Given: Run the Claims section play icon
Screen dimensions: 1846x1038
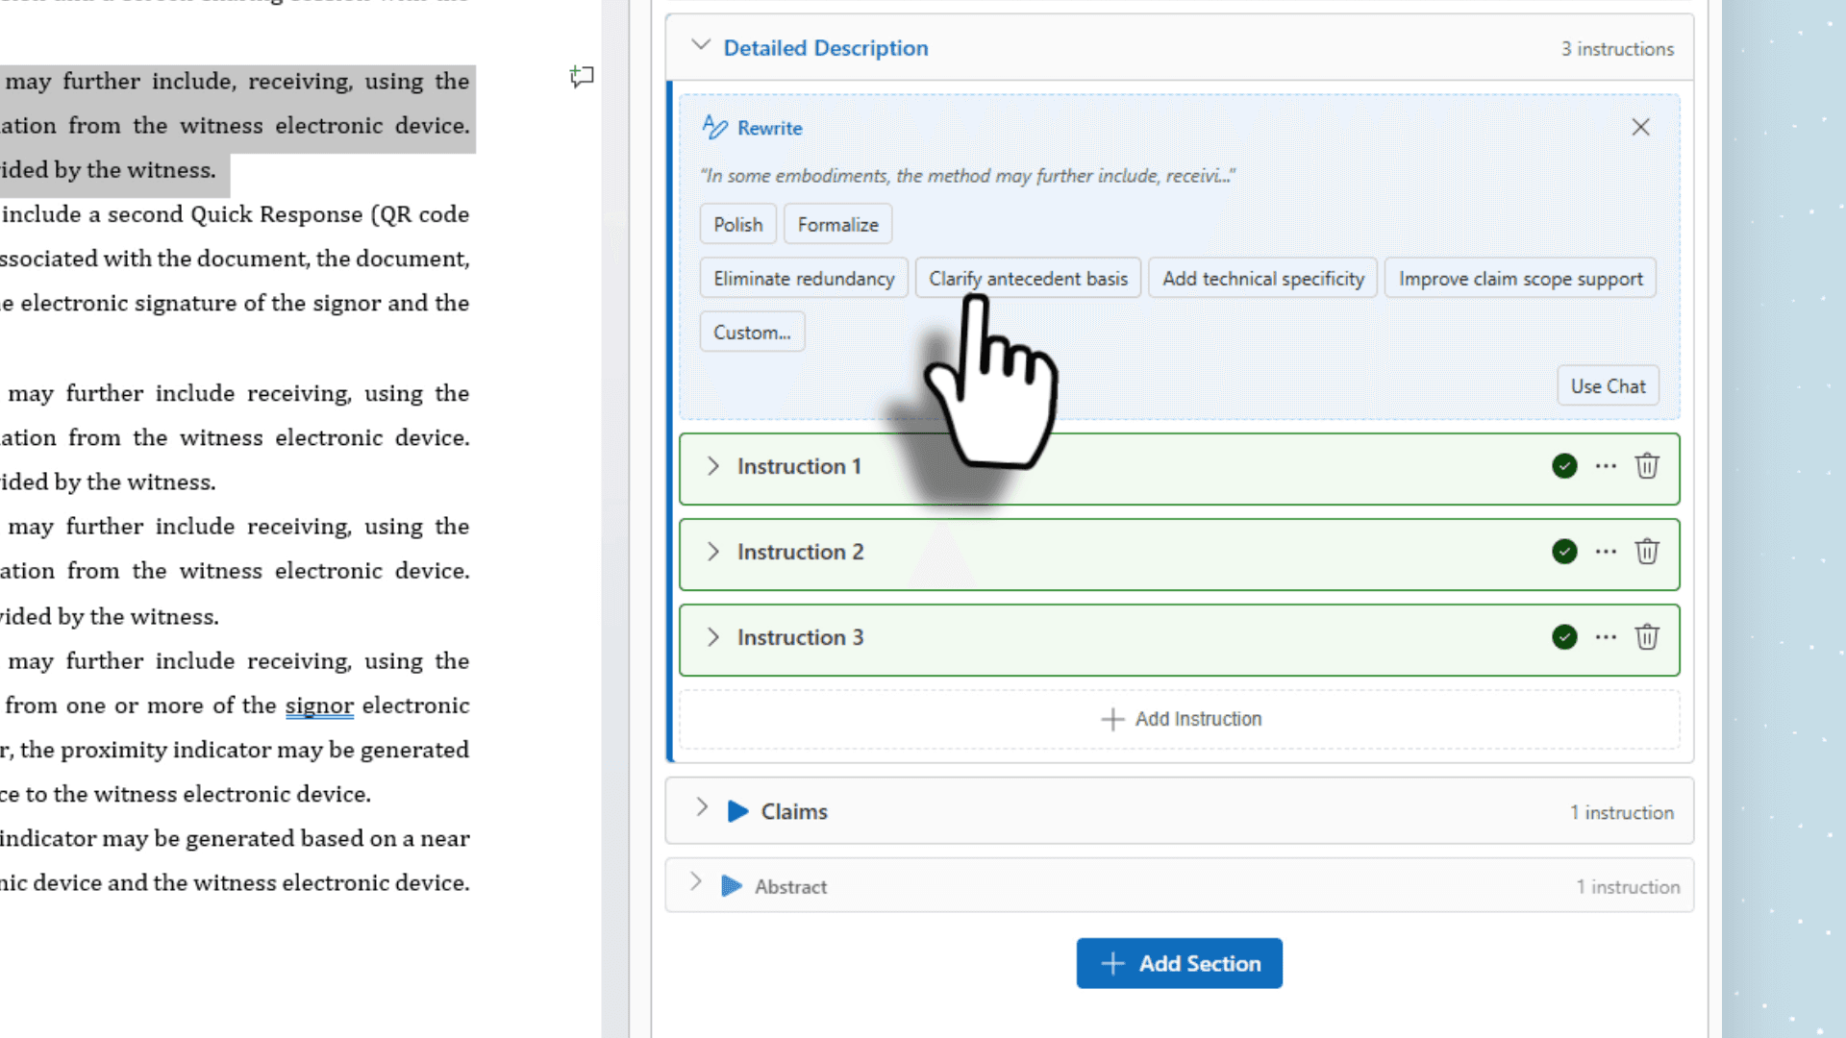Looking at the screenshot, I should [x=737, y=811].
